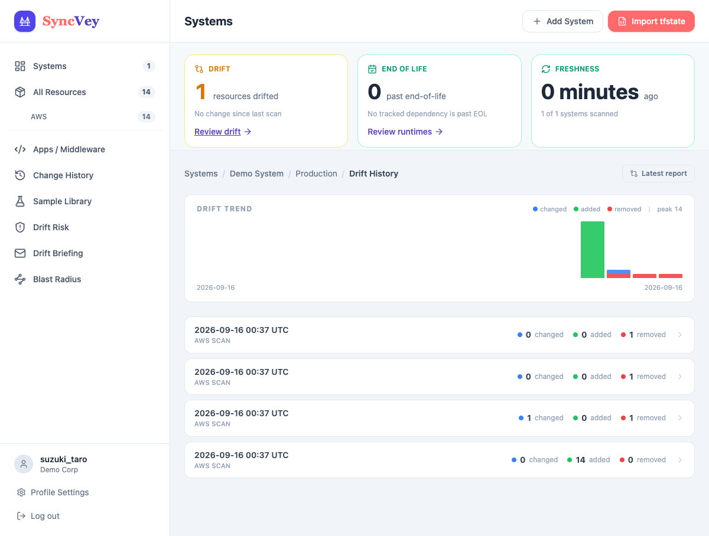
Task: Open the Latest report
Action: pos(658,174)
